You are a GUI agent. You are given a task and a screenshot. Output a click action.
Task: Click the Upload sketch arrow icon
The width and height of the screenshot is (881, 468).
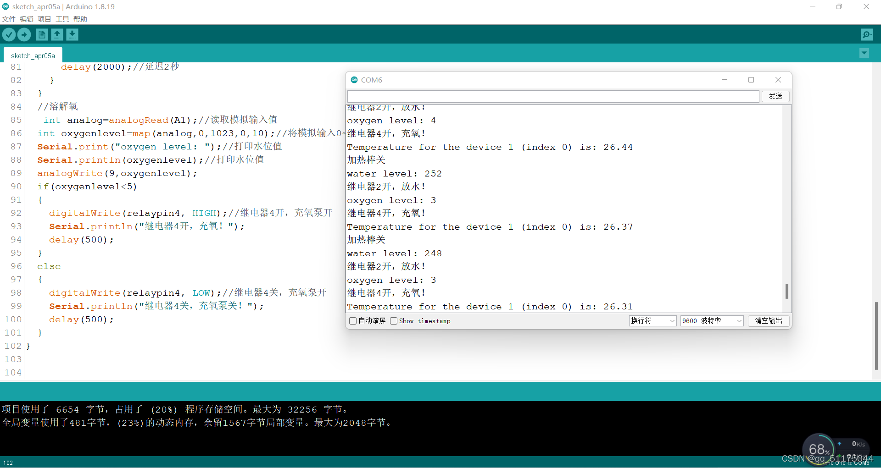point(24,34)
